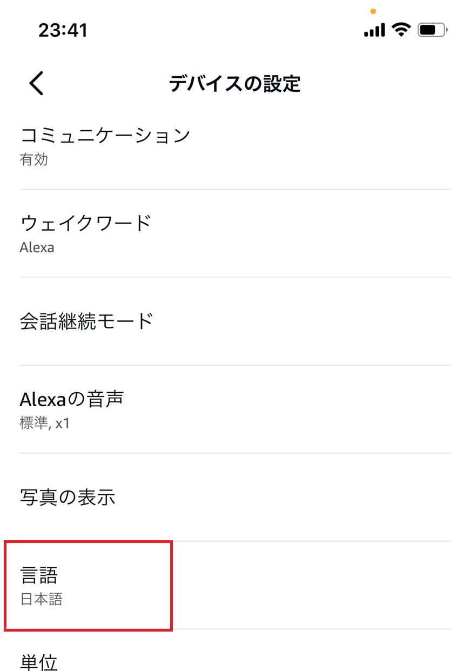The width and height of the screenshot is (470, 671).
Task: Tap the Alexa wake word value
Action: (x=37, y=248)
